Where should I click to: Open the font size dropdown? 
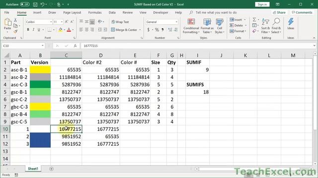[x=62, y=22]
